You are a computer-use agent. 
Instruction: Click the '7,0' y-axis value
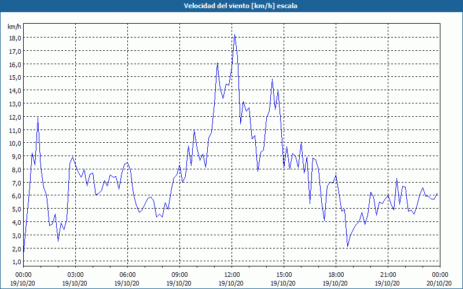point(17,183)
